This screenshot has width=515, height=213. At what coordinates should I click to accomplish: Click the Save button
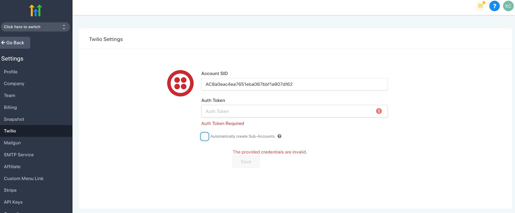(246, 162)
